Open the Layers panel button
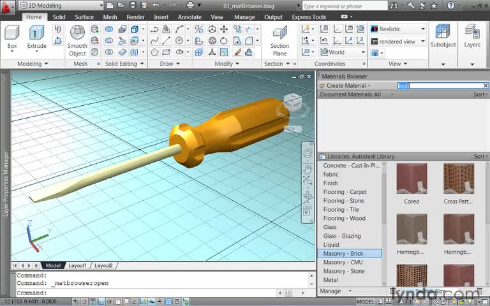Viewport: 490px width, 306px height. 472,36
